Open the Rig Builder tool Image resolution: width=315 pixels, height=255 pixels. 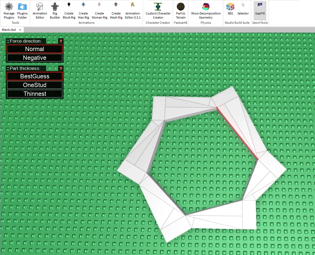55,11
